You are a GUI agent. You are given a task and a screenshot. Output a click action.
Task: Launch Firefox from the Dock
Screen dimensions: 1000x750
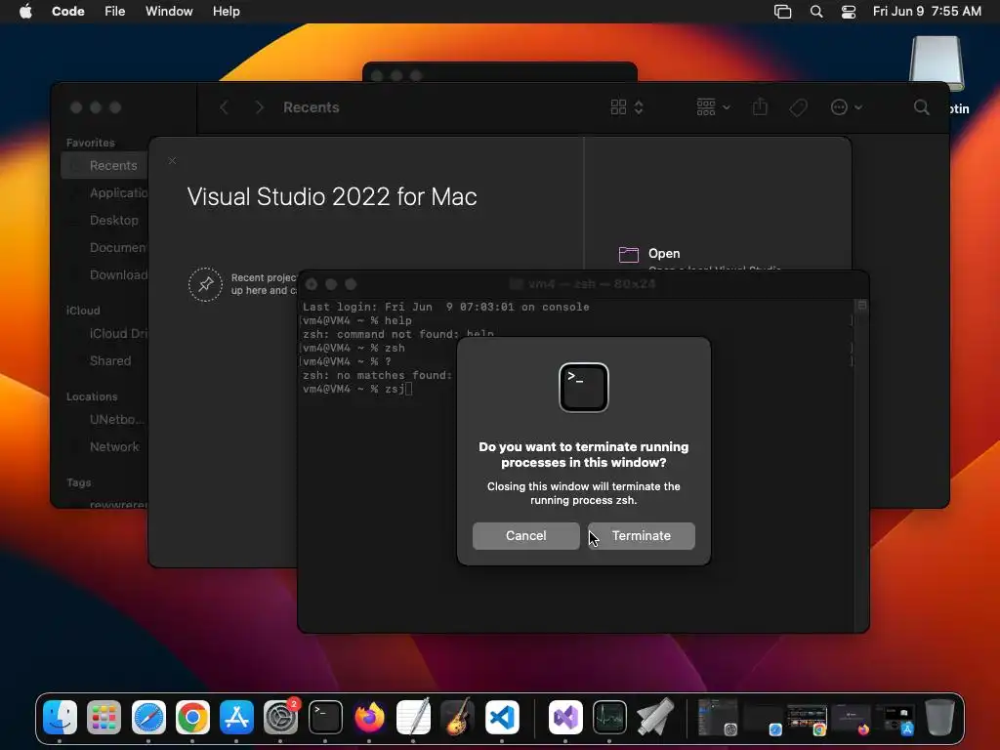point(369,718)
